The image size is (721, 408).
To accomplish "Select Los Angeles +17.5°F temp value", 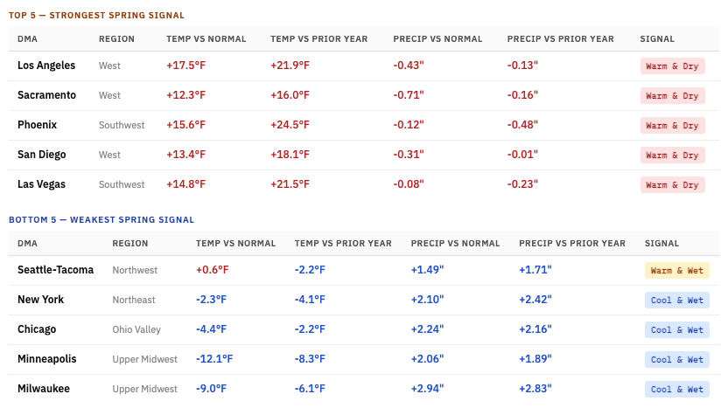I will click(x=185, y=66).
